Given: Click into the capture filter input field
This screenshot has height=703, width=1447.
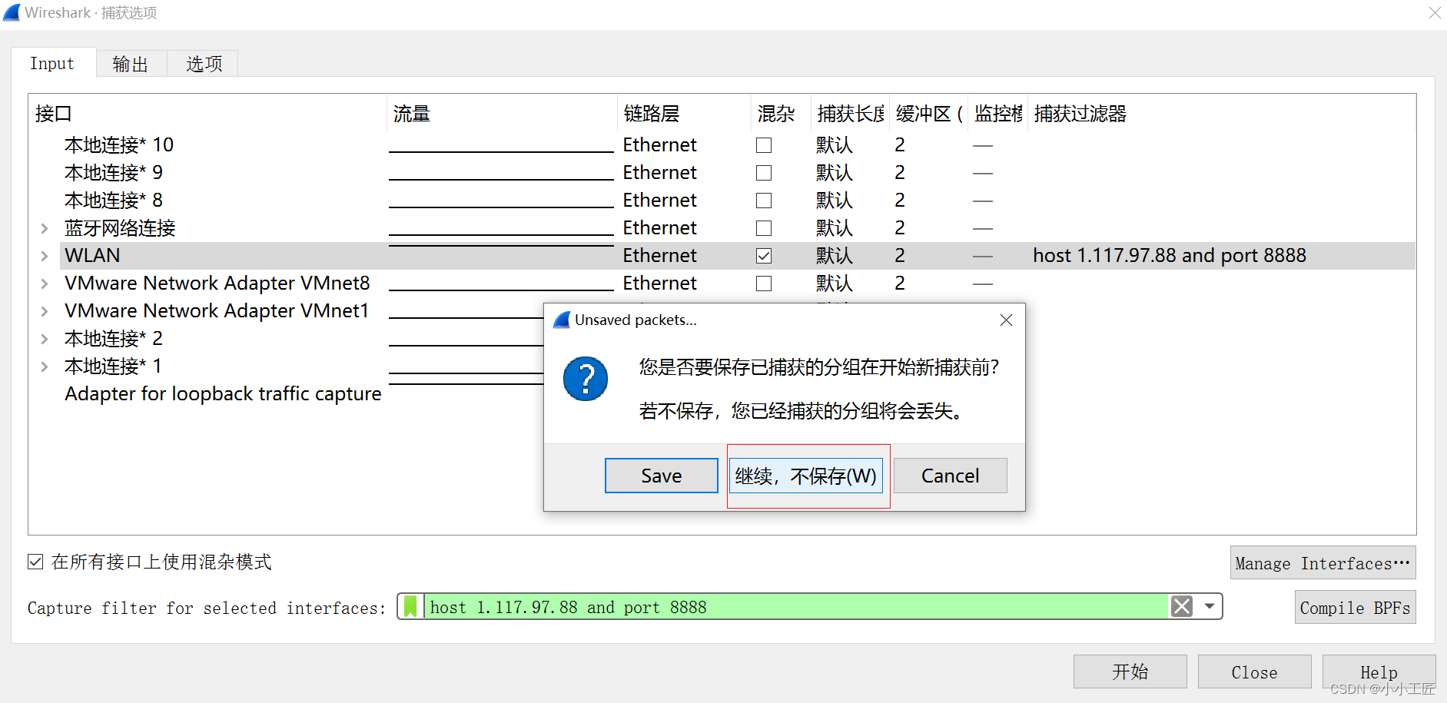Looking at the screenshot, I should (796, 607).
